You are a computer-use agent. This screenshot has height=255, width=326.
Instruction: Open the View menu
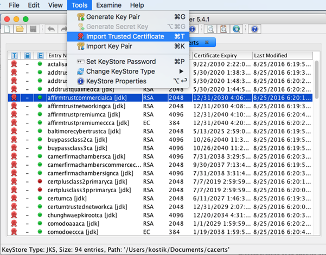55,5
